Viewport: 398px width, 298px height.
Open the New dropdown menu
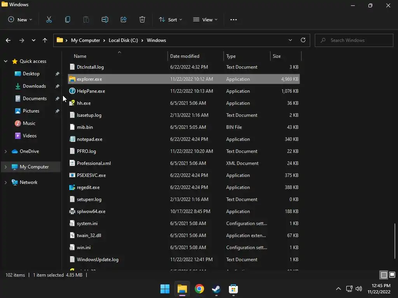[x=20, y=19]
